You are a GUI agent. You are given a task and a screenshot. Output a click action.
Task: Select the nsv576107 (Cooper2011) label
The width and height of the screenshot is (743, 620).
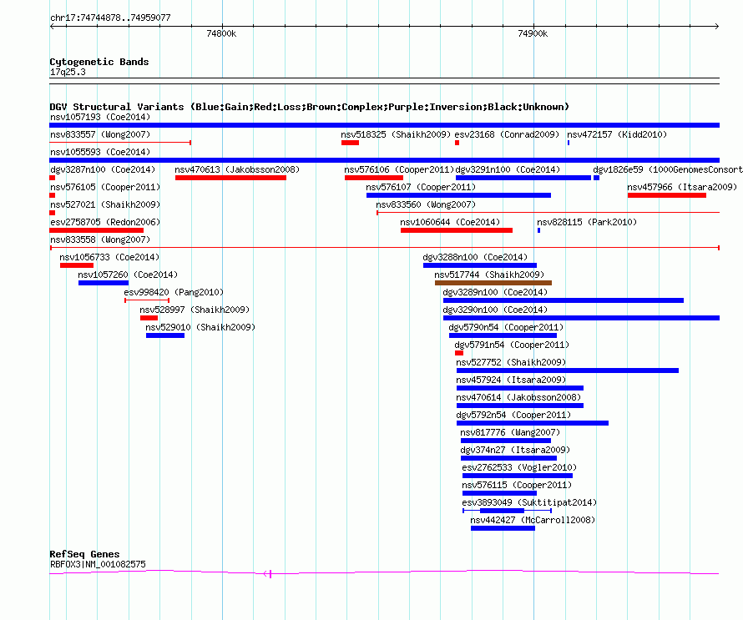click(421, 187)
